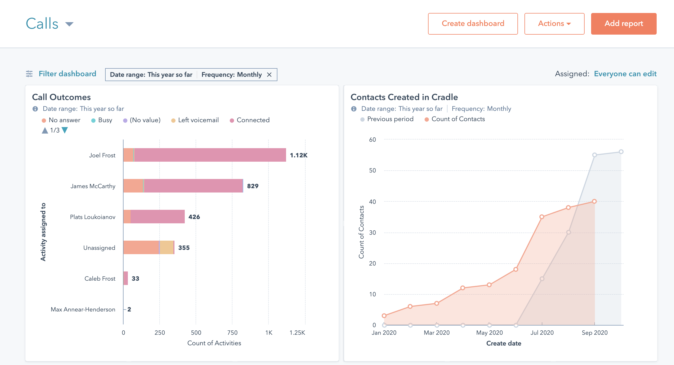
Task: Click Call Outcomes info icon
Action: coord(35,109)
